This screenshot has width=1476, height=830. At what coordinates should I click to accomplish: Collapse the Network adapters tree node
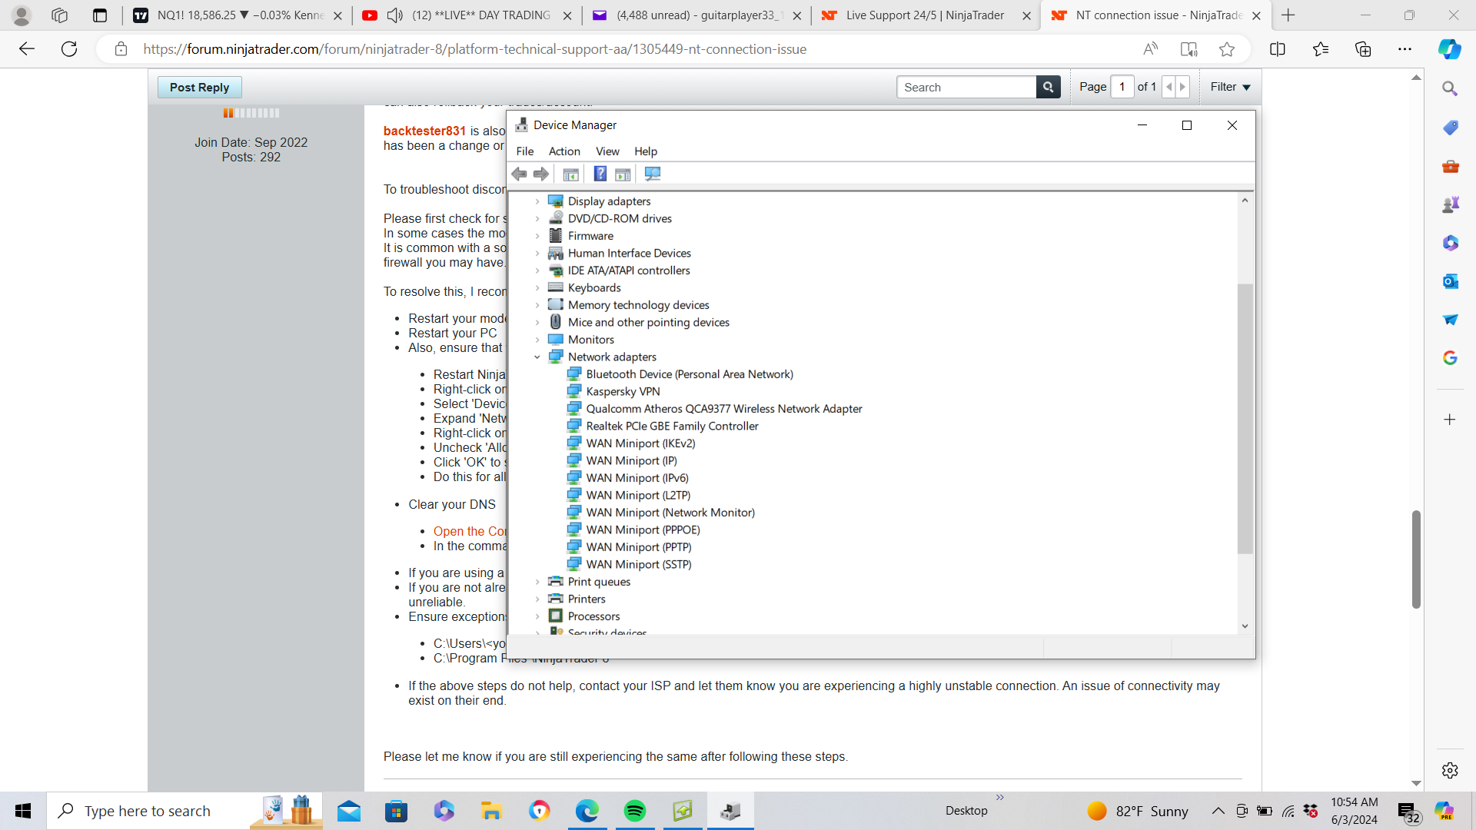pos(537,357)
